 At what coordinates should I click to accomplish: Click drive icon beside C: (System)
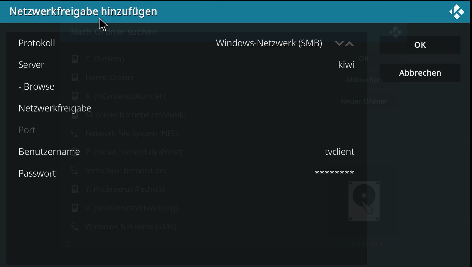(75, 59)
